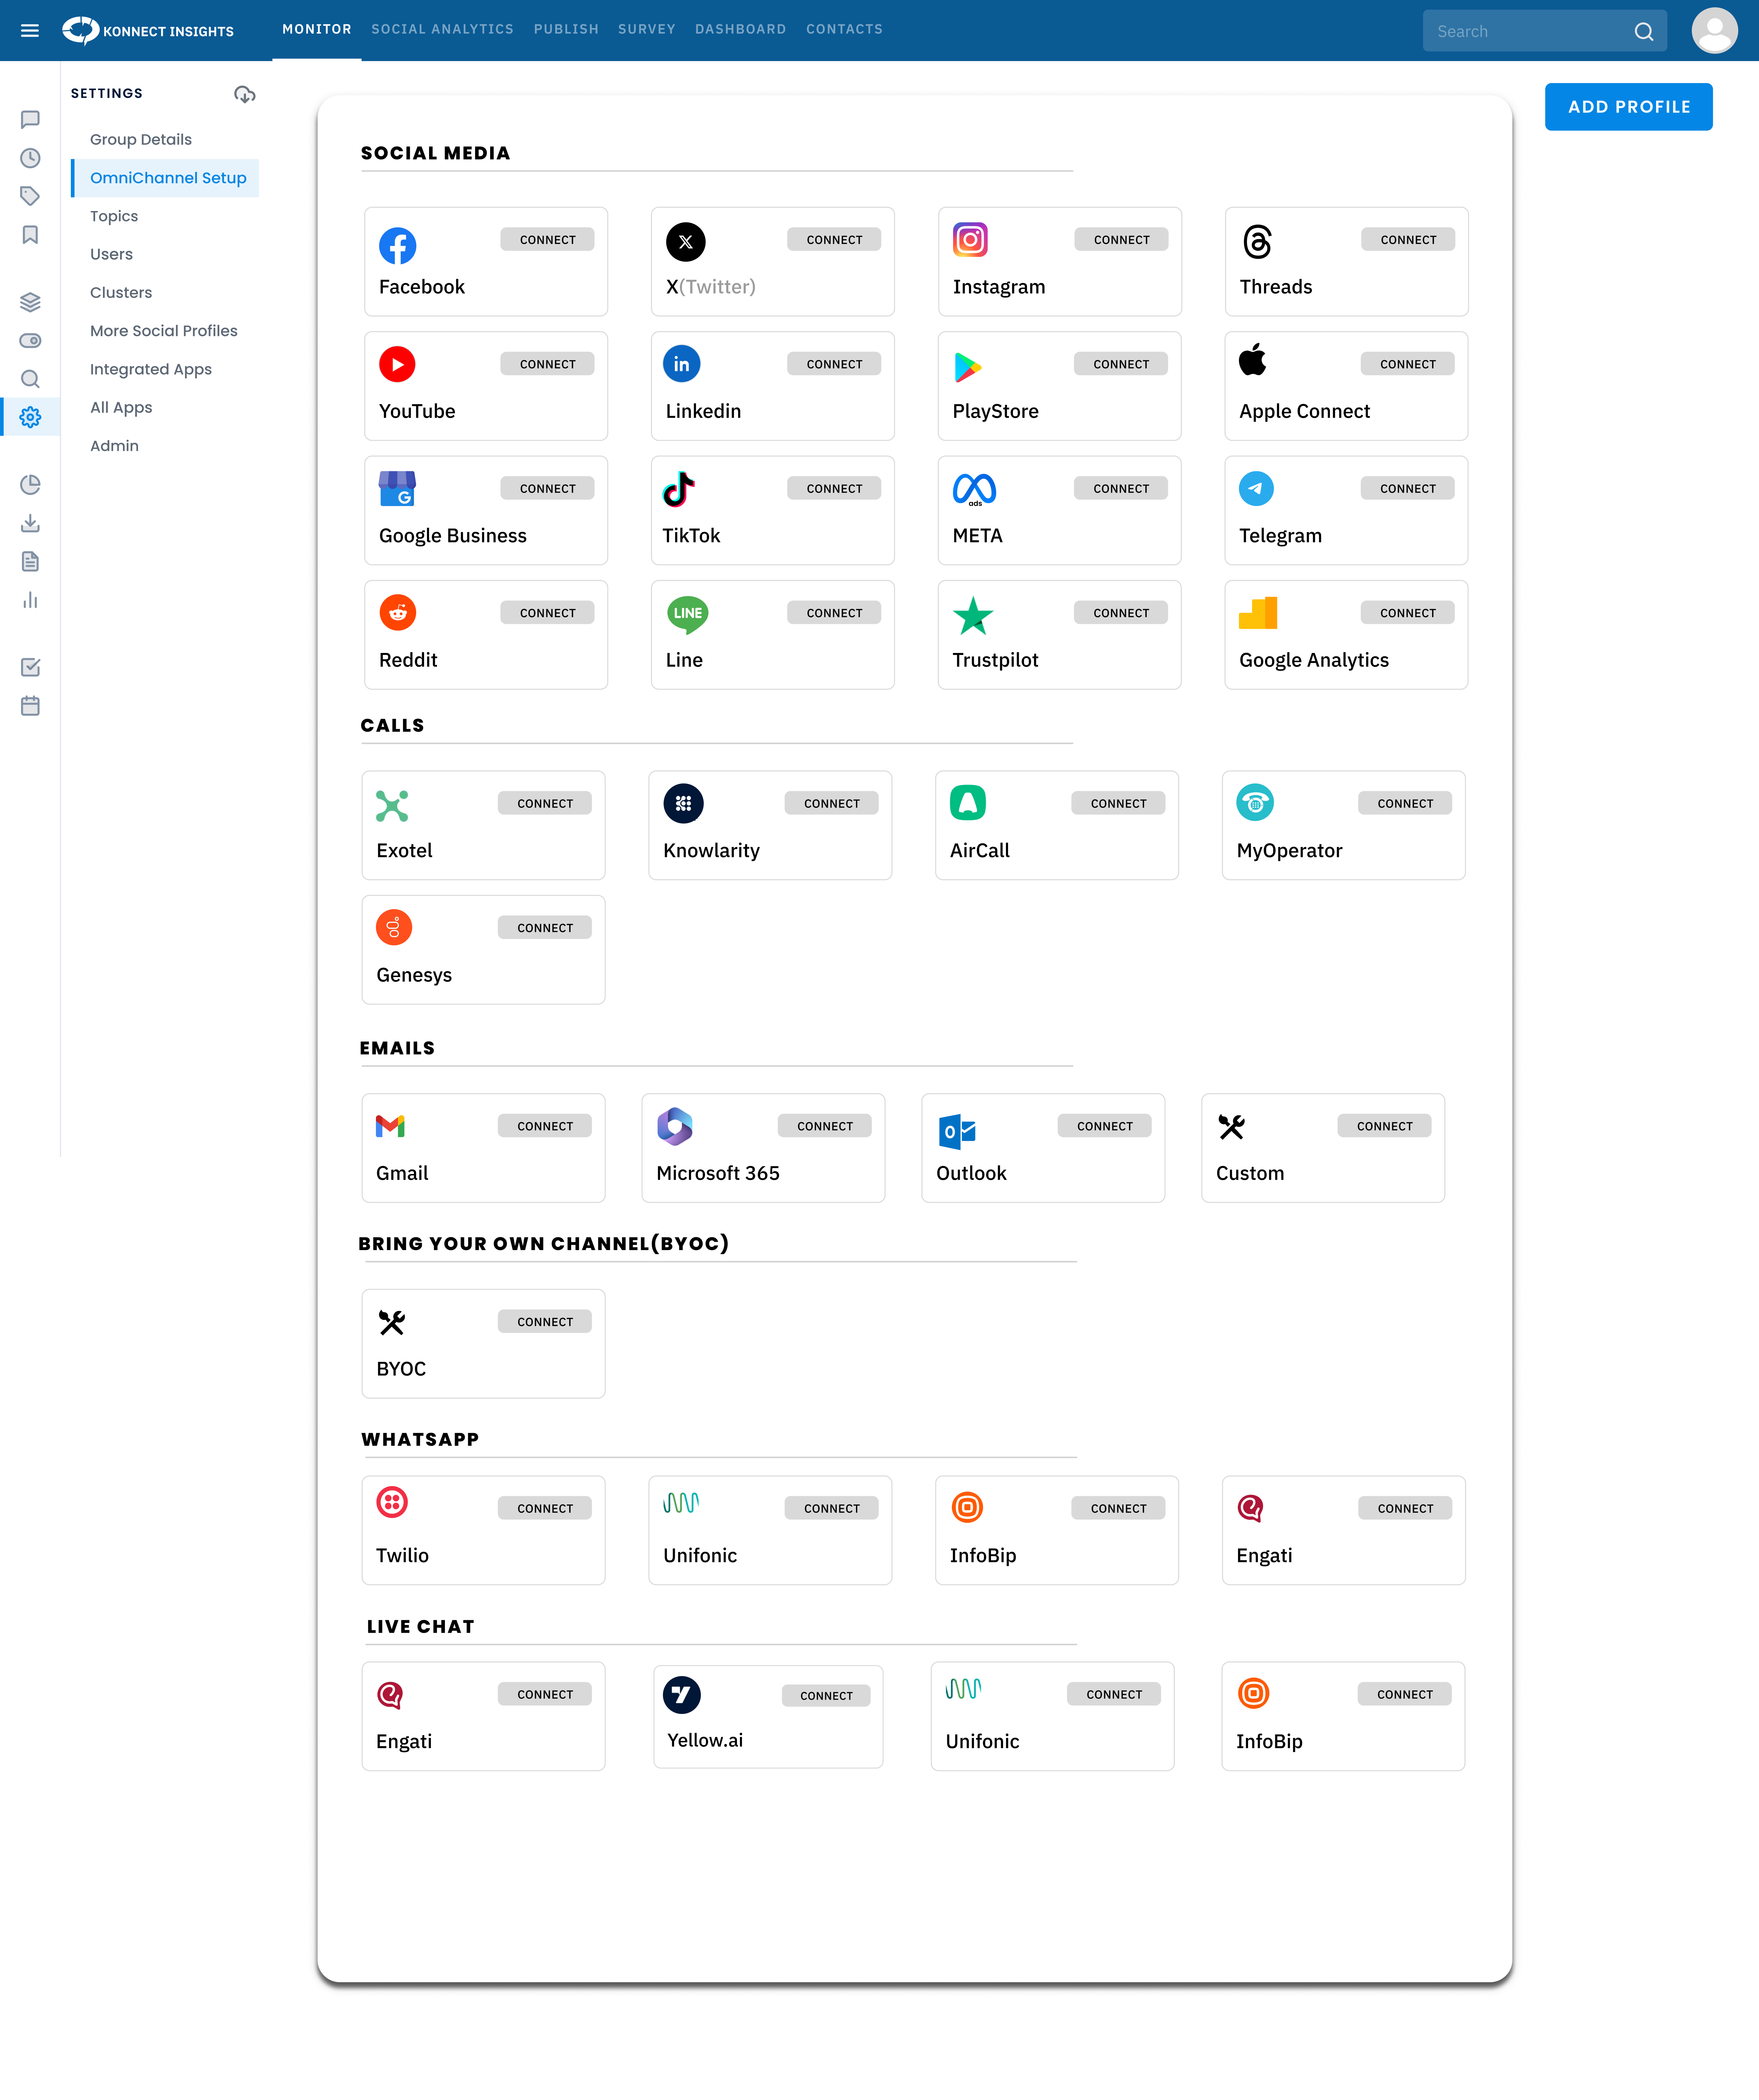Open Admin settings page
This screenshot has width=1759, height=2100.
[114, 446]
